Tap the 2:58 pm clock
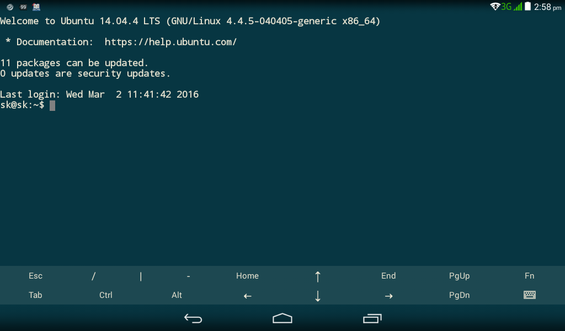 point(547,7)
